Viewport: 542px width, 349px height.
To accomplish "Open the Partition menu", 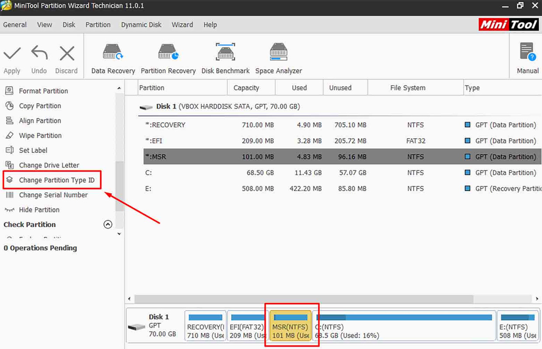I will (98, 24).
